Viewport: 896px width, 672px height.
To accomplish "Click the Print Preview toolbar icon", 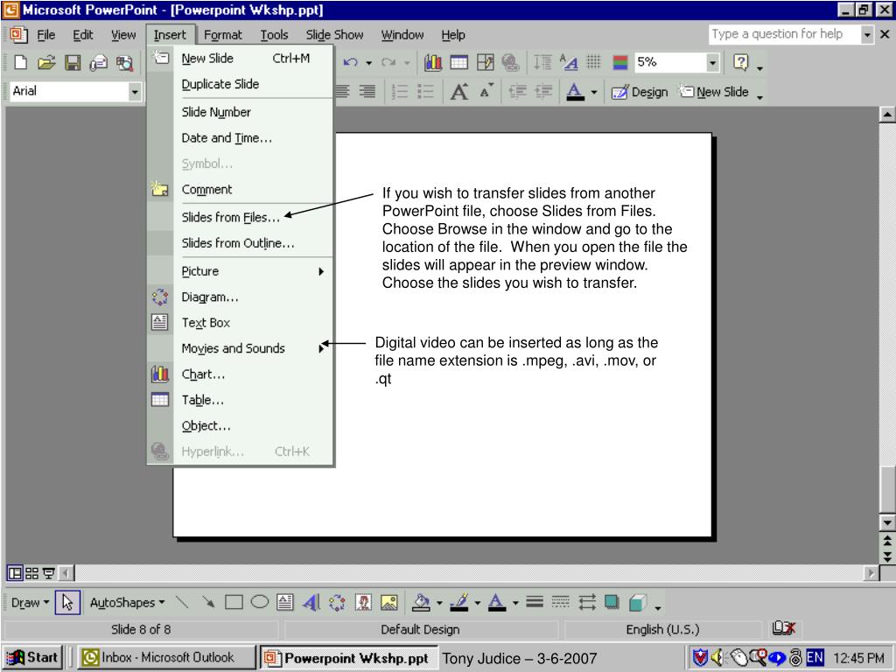I will (124, 62).
